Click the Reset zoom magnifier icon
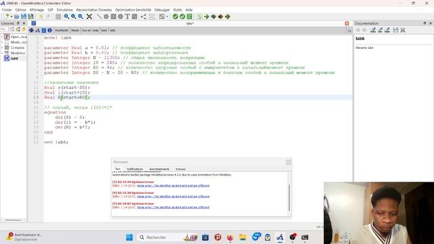The width and height of the screenshot is (434, 244). [x=66, y=16]
